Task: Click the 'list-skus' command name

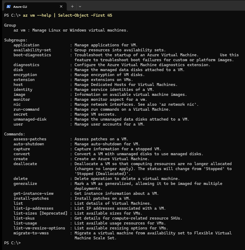Action: click(24, 218)
